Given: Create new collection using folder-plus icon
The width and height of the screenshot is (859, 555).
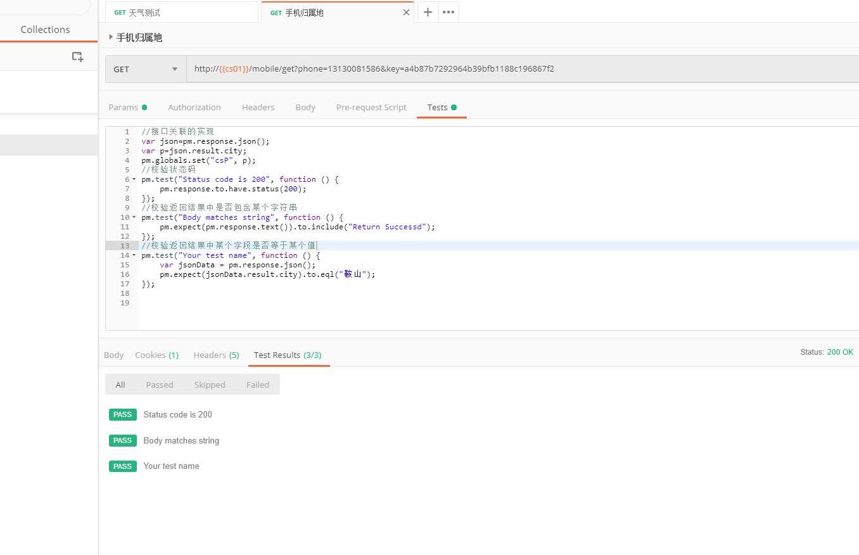Looking at the screenshot, I should [77, 56].
